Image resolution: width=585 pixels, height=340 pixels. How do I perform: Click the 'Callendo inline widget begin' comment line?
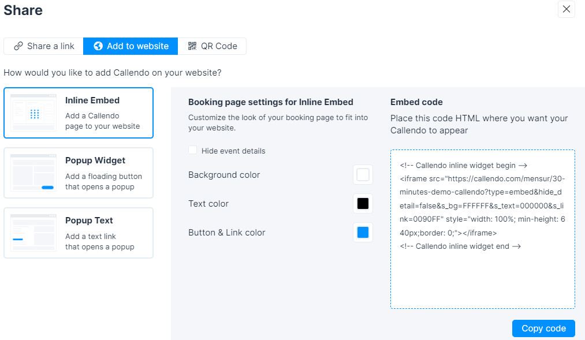464,166
